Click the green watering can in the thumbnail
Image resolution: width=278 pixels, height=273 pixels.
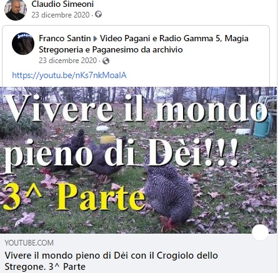coord(262,123)
